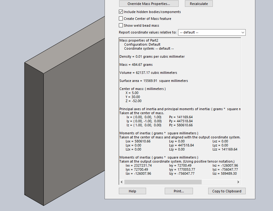Click the Override Mass Properties button
273x211 pixels.
click(x=149, y=4)
